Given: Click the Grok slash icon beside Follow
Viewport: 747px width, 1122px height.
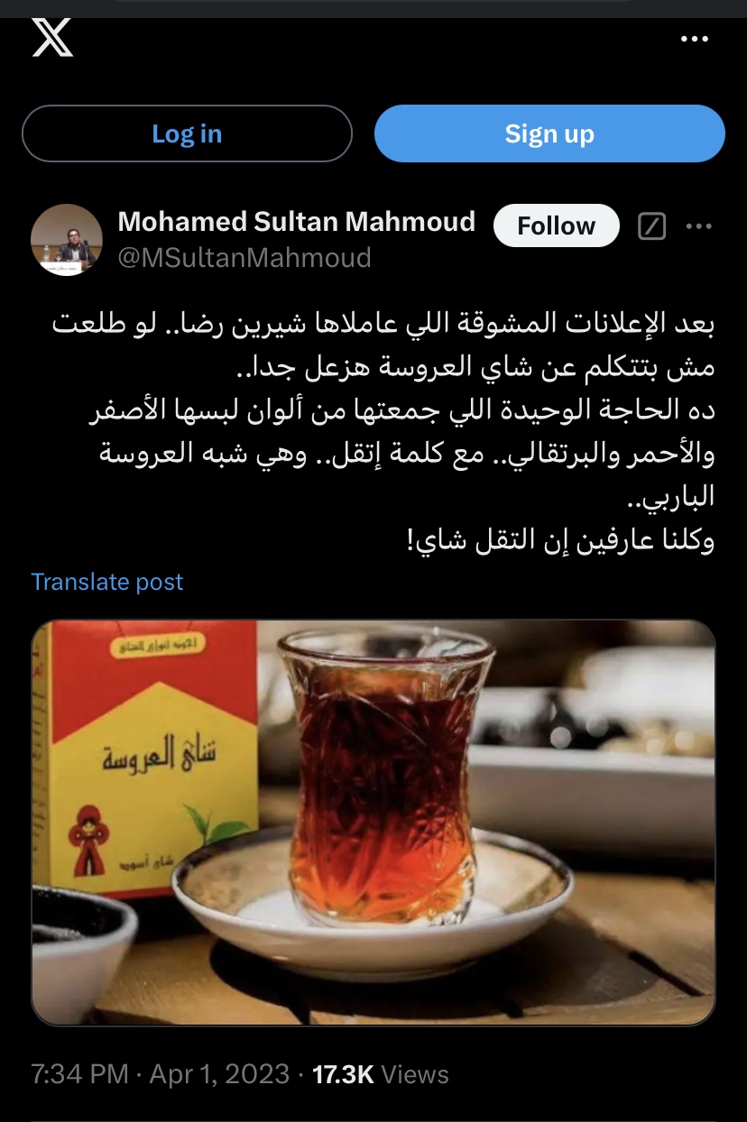Looking at the screenshot, I should pos(651,226).
